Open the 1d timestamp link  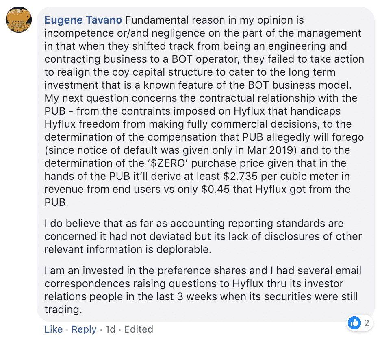110,329
